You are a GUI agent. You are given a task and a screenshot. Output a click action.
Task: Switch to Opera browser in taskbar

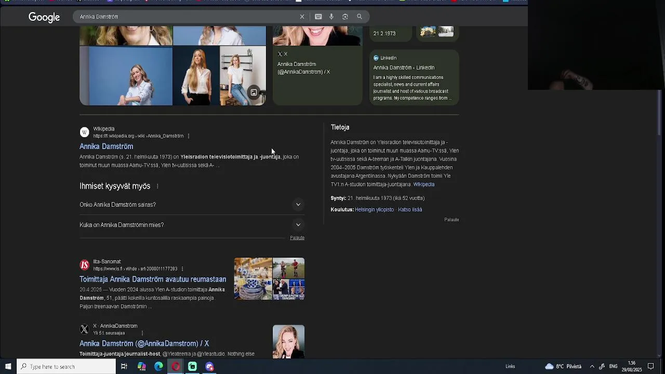176,367
